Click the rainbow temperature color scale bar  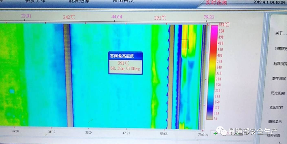214,72
